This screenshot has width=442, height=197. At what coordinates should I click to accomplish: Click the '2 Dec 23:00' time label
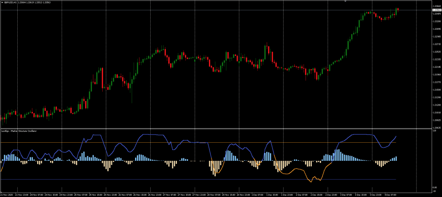(331, 194)
